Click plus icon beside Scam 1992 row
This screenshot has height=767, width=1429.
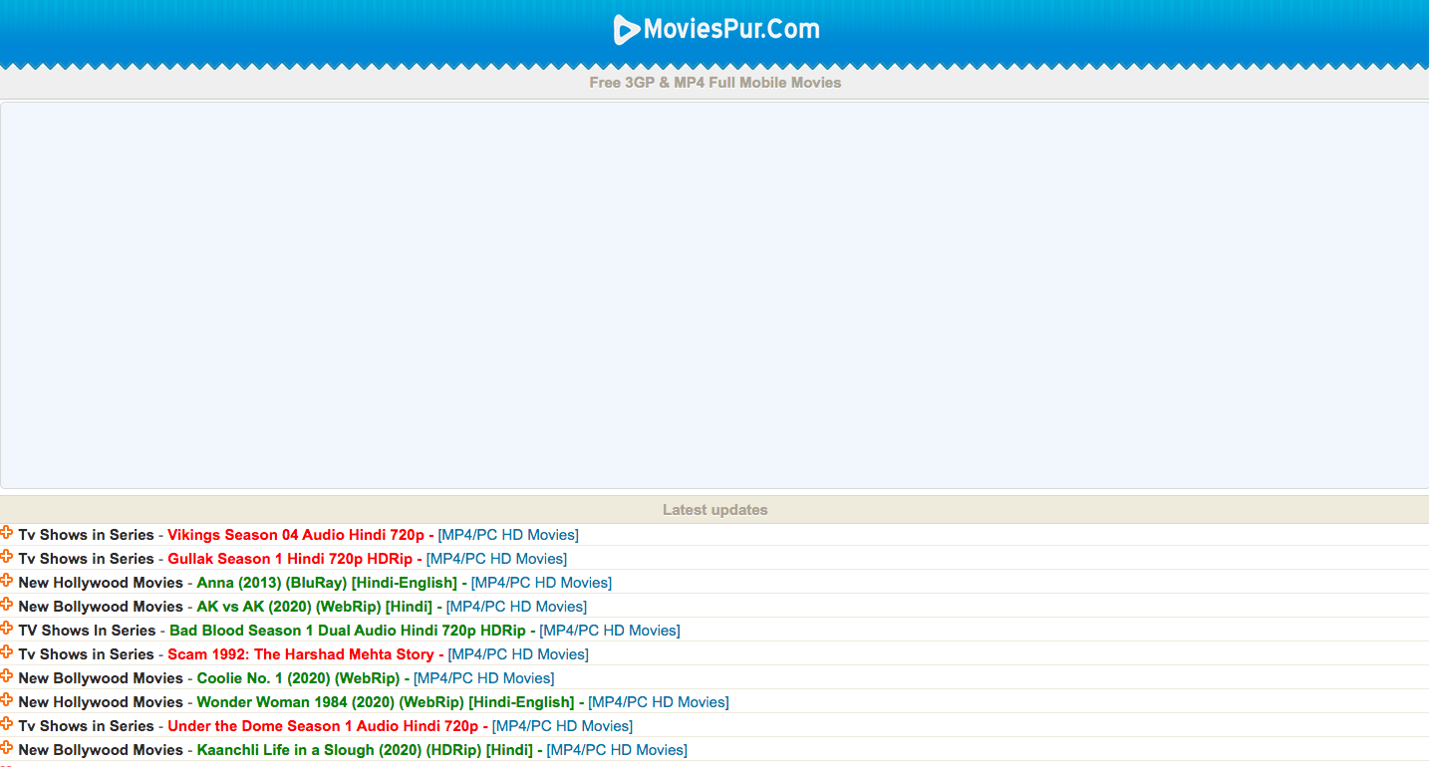[x=7, y=652]
